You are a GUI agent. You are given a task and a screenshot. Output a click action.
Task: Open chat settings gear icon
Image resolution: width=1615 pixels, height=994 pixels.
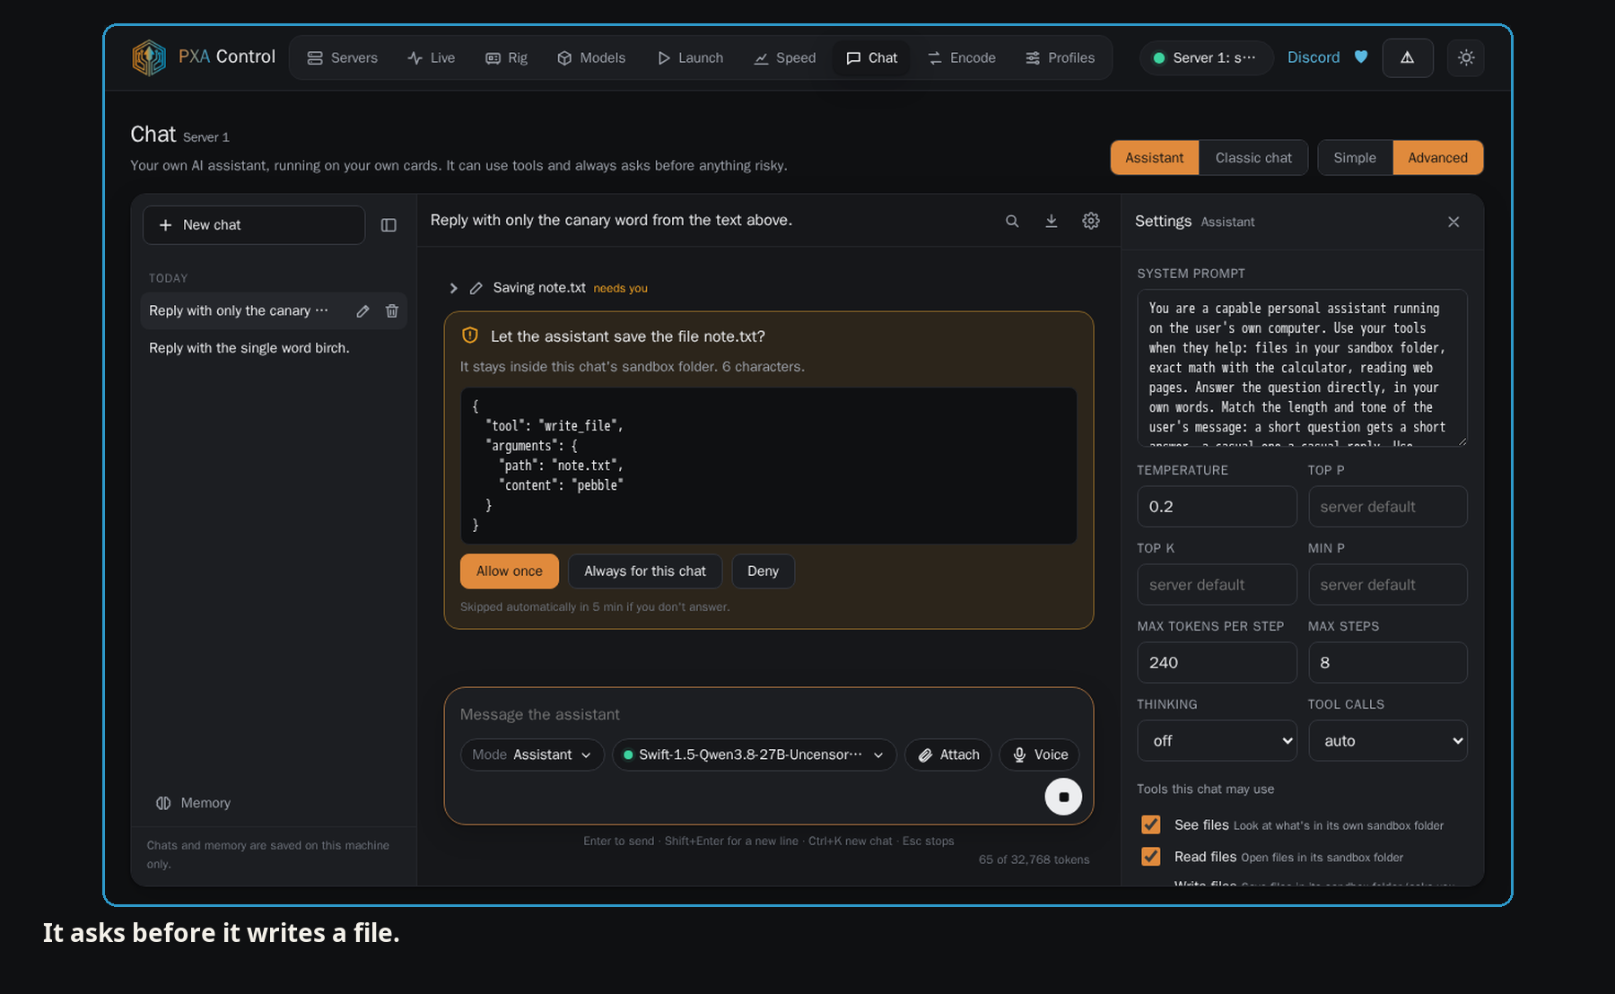1091,221
